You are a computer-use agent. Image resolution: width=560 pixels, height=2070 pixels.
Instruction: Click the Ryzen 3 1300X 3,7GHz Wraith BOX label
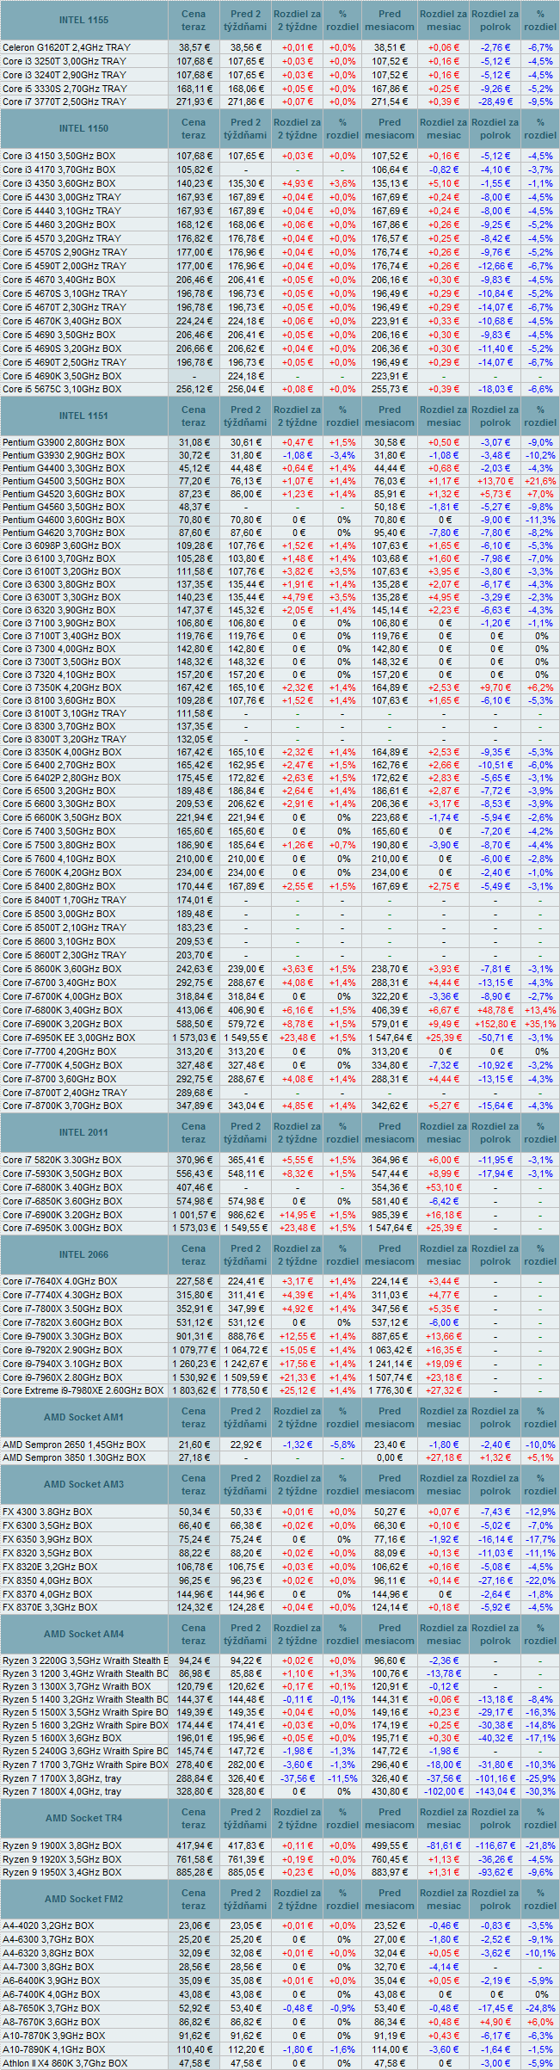(x=77, y=1686)
